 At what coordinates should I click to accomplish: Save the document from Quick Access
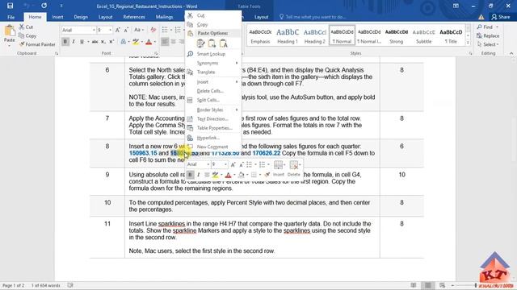11,6
